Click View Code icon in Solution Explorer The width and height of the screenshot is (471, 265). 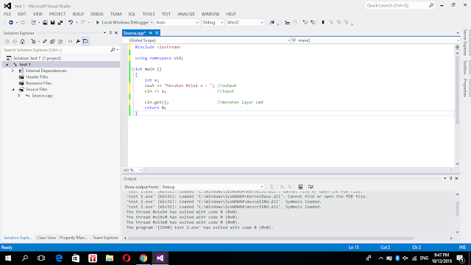pyautogui.click(x=71, y=41)
